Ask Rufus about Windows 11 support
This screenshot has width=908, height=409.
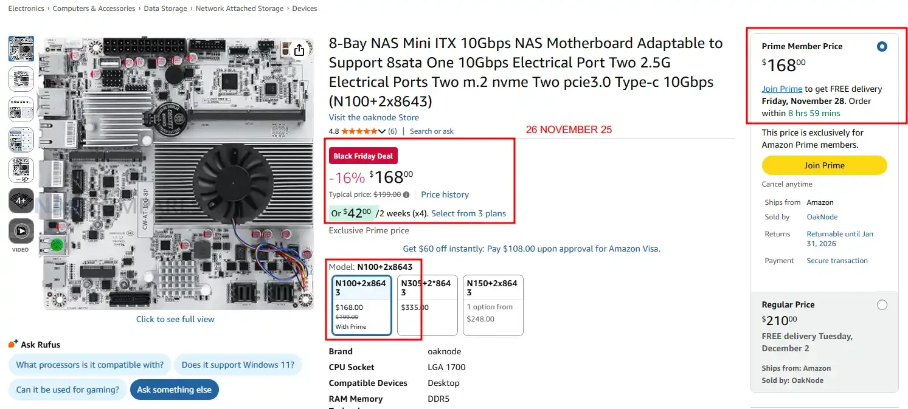tap(238, 365)
